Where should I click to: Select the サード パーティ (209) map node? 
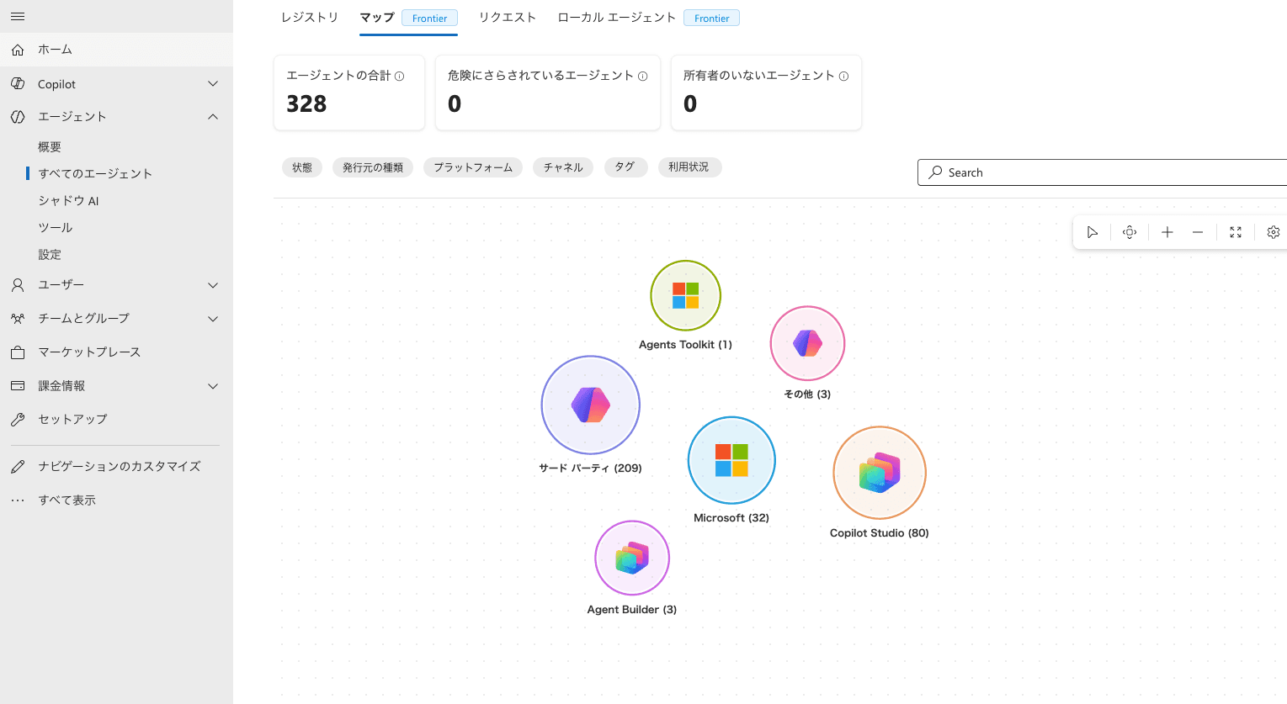591,405
